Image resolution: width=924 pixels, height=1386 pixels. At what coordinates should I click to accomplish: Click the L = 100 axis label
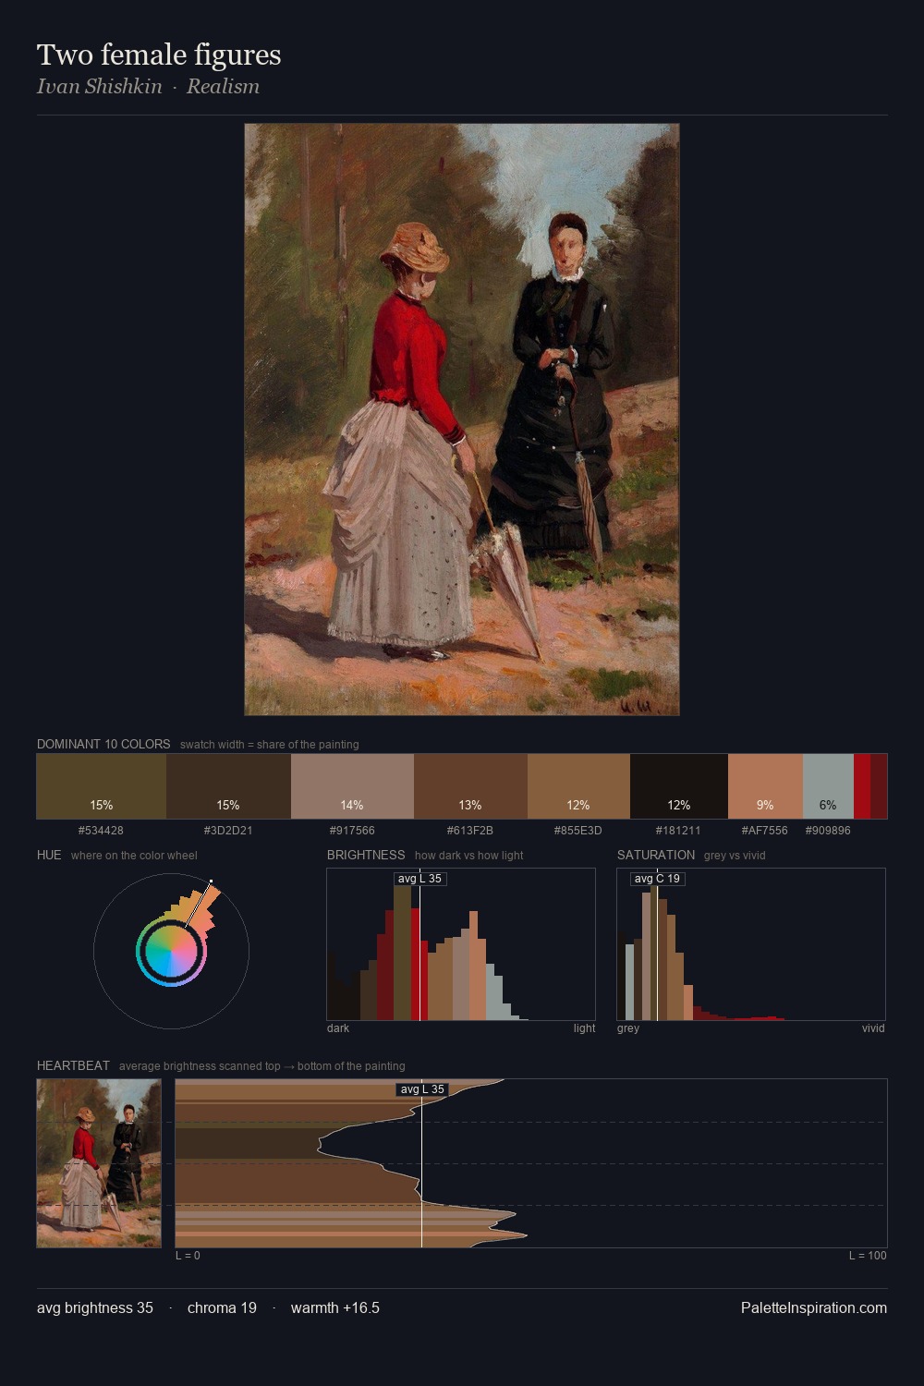pos(868,1256)
